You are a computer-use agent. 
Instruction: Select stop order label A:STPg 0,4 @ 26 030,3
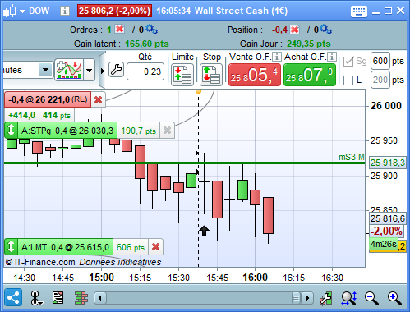coord(67,131)
